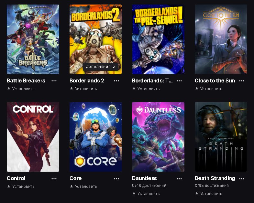Open the three-dot menu for Core

116,178
